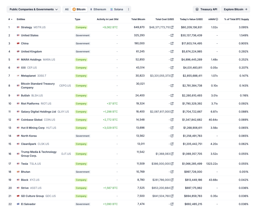The image size is (260, 208).
Task: Click the database icon on Treasury API
Action: [x=197, y=9]
